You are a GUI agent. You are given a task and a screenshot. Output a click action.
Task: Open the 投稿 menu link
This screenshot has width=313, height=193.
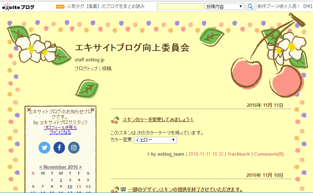[x=107, y=69]
